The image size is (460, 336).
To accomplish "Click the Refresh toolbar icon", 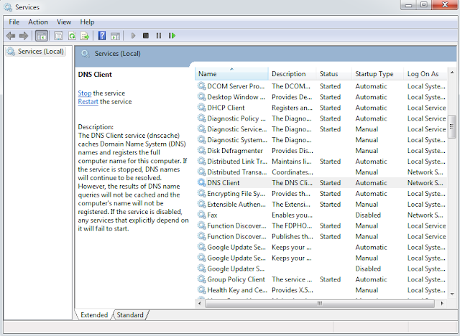I will pos(72,36).
